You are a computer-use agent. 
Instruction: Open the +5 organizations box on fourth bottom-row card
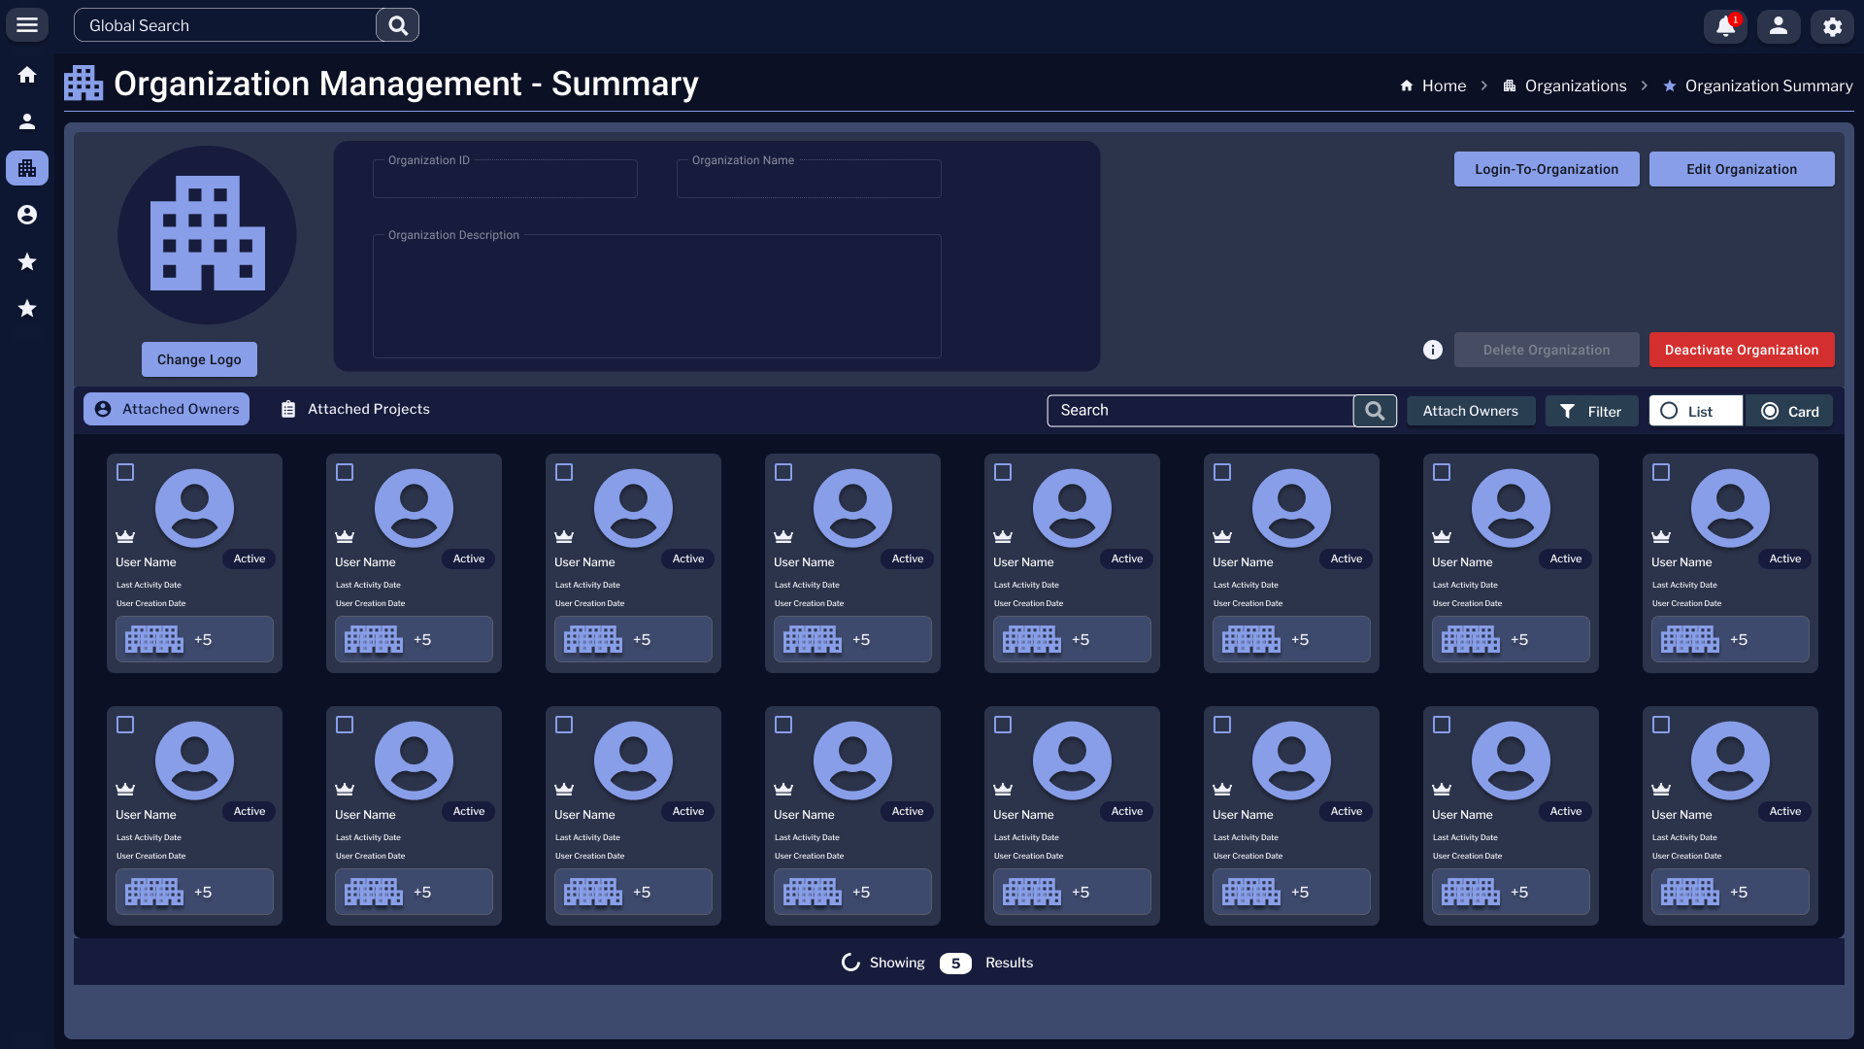[852, 892]
